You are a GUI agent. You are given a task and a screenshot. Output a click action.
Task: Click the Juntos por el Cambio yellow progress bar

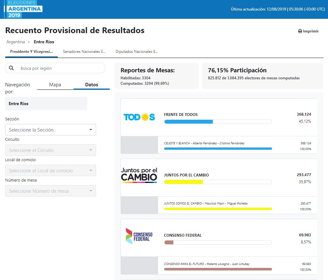218,182
